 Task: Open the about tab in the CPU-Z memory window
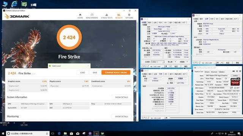[x=184, y=74]
